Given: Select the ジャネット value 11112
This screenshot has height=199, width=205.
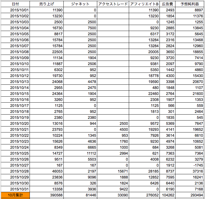Looking at the screenshot, I should 80,153.
